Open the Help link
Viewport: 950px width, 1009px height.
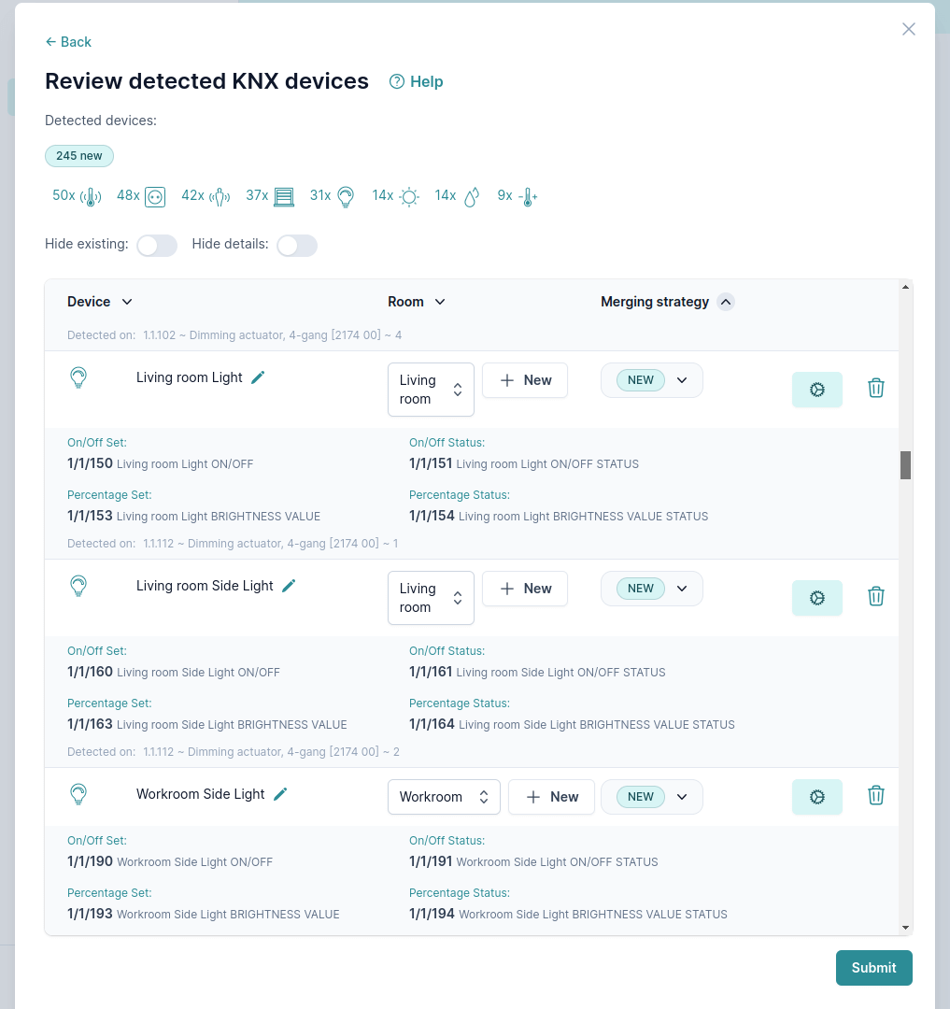click(417, 82)
